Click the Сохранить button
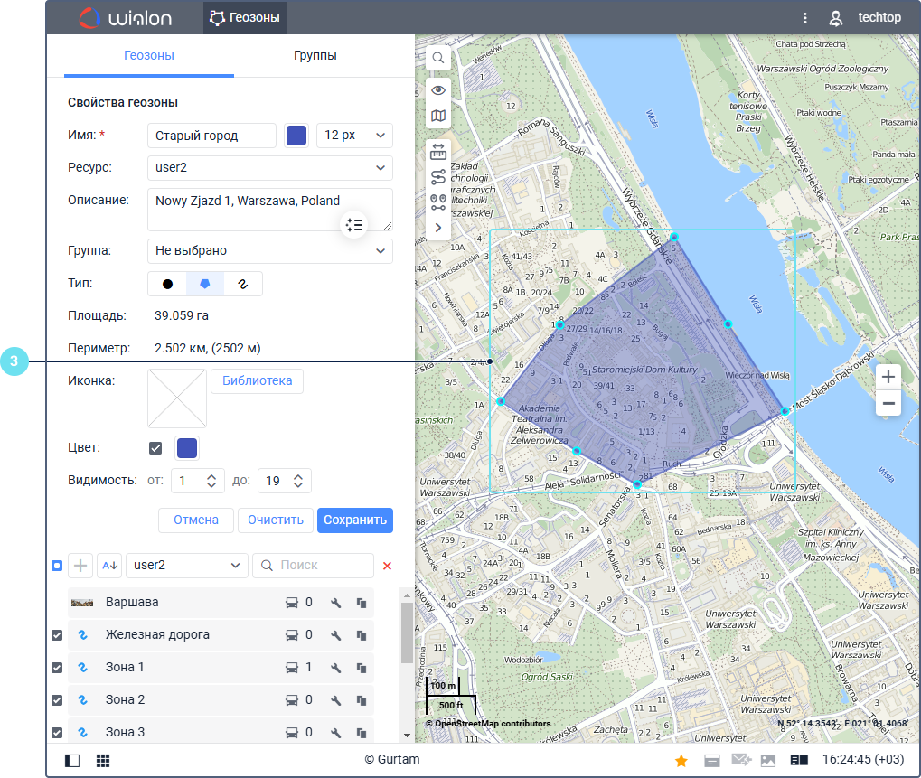Viewport: 921px width, 778px height. [355, 520]
